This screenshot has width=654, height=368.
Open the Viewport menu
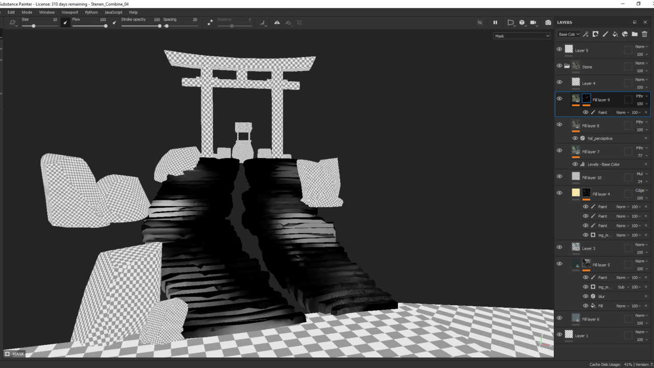click(x=69, y=12)
